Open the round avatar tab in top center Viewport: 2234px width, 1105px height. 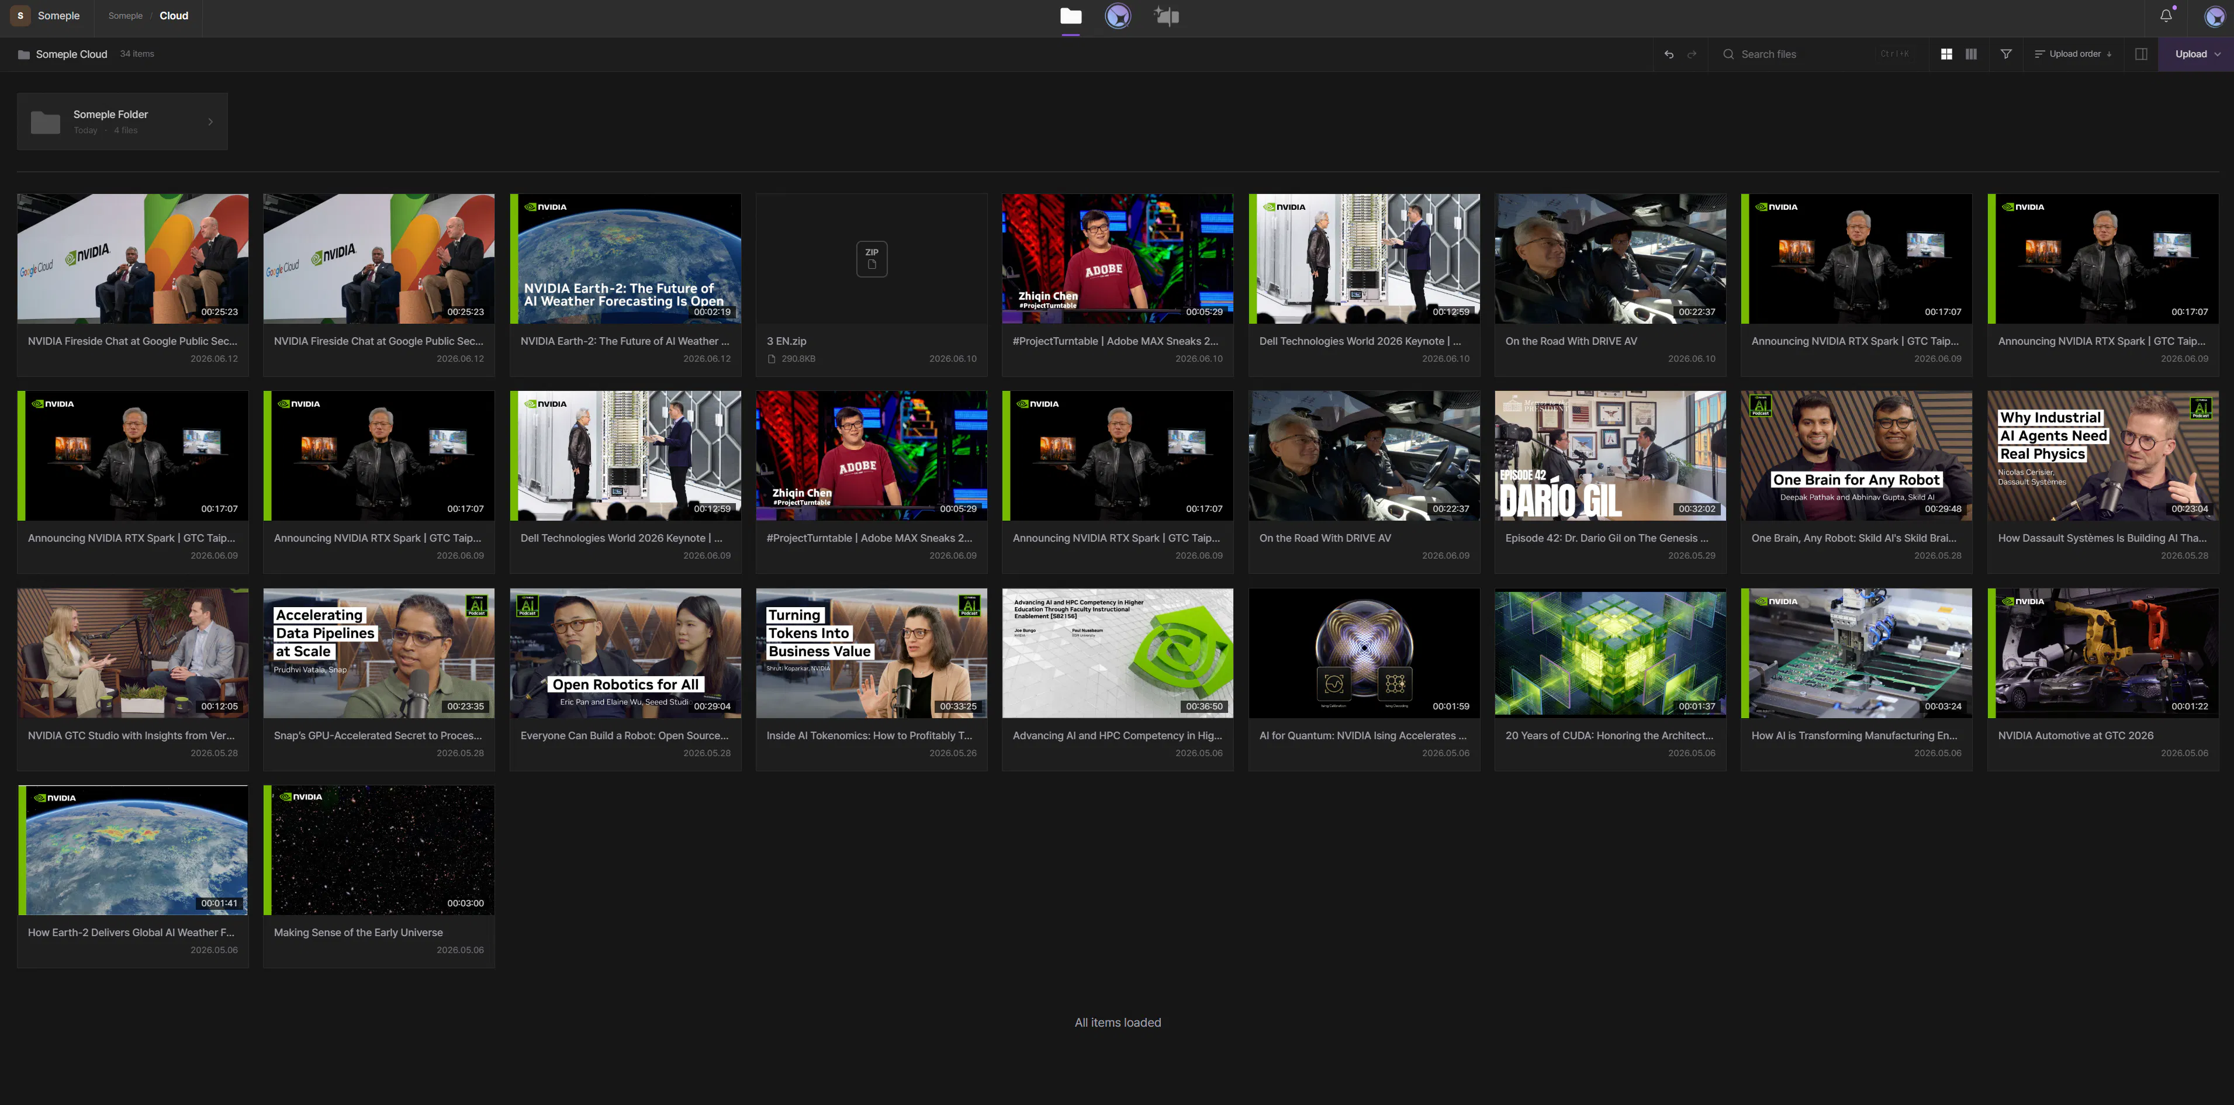click(x=1118, y=16)
